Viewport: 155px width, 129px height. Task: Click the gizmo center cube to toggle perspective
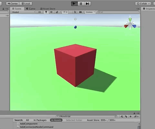[x=130, y=25]
